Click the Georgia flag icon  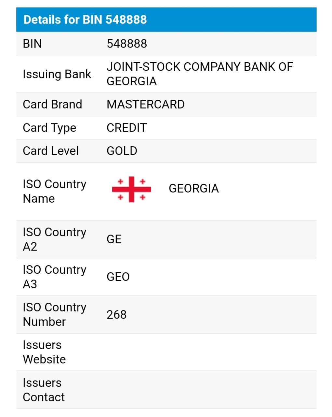131,189
